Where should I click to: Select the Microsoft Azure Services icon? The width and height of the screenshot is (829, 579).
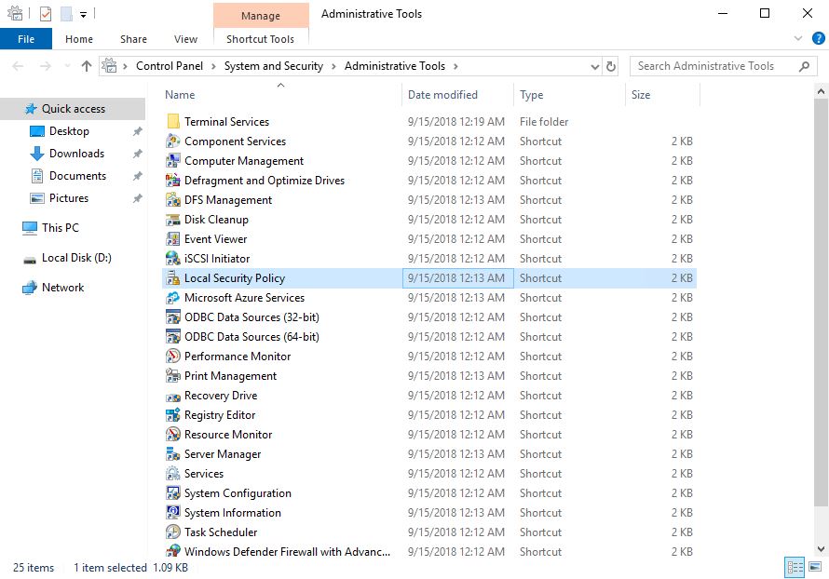point(173,298)
